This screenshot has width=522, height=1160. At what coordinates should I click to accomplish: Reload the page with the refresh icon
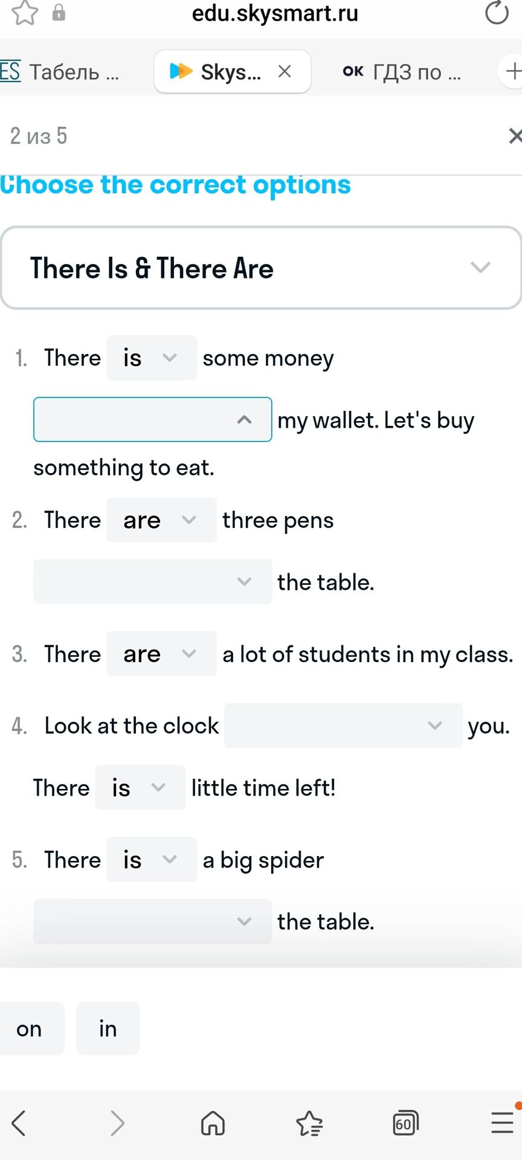point(497,13)
